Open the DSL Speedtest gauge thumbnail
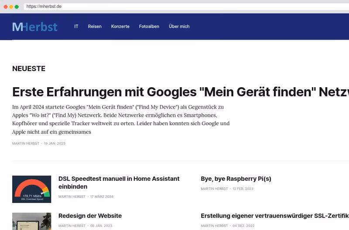The image size is (349, 230). (31, 189)
